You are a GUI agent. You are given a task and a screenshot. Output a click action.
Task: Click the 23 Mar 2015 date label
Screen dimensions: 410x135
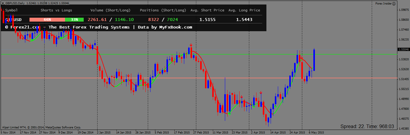[240, 132]
